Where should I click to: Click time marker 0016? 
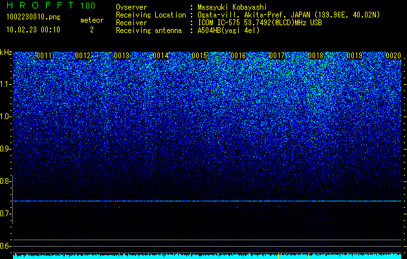point(238,56)
